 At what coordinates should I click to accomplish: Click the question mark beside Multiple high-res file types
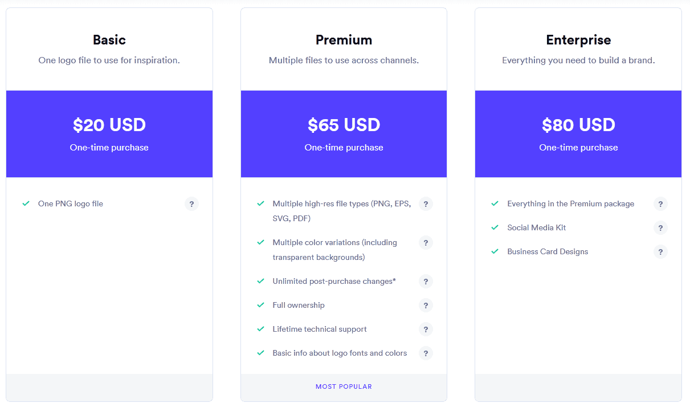pos(426,203)
